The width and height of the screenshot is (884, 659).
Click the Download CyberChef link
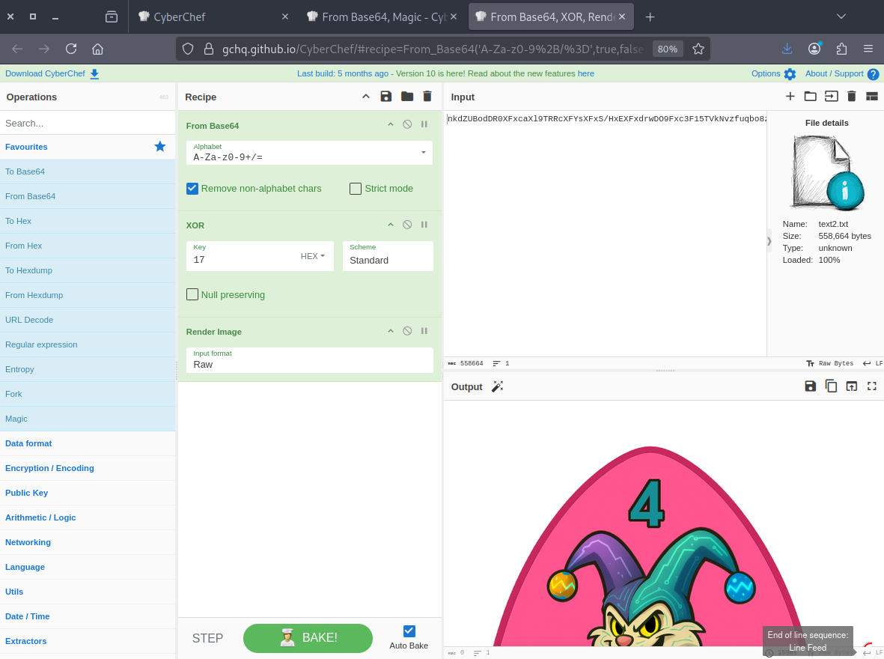tap(52, 73)
